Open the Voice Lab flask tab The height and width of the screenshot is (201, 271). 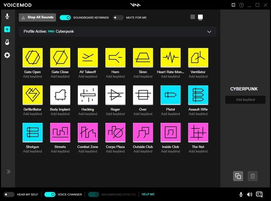[7, 42]
